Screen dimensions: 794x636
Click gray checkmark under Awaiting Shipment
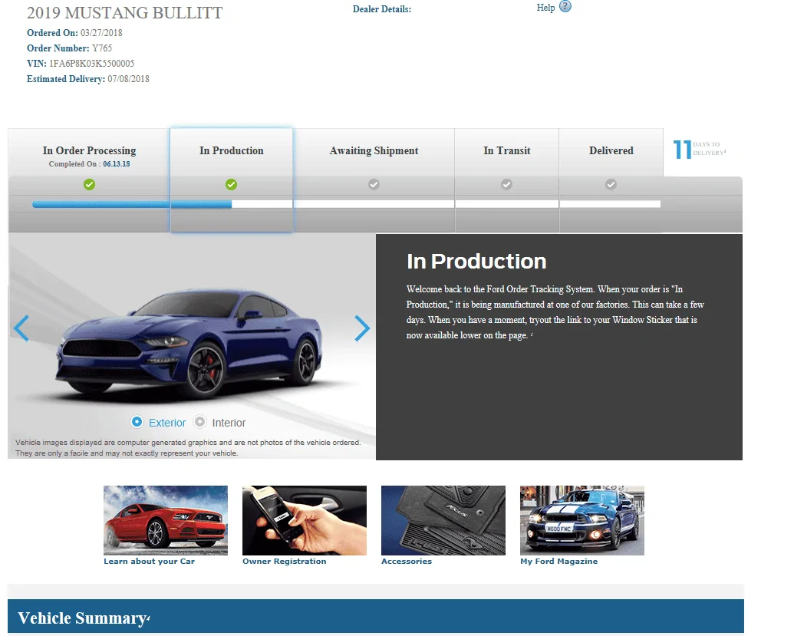374,184
